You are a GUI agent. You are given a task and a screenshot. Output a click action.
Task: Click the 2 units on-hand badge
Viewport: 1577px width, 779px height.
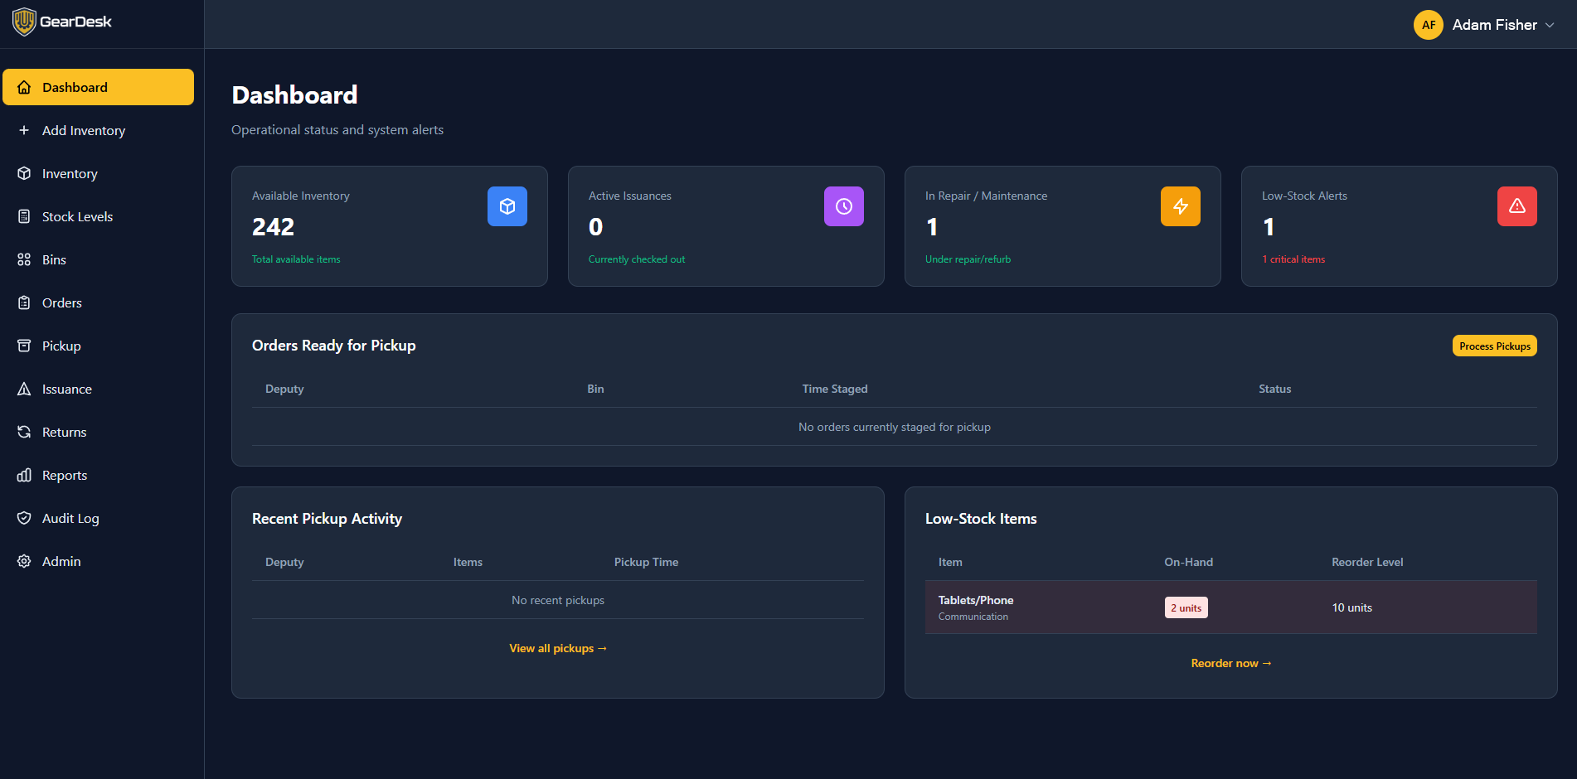(1186, 607)
